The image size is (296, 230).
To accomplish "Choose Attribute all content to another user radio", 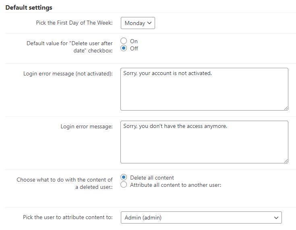I will point(124,185).
